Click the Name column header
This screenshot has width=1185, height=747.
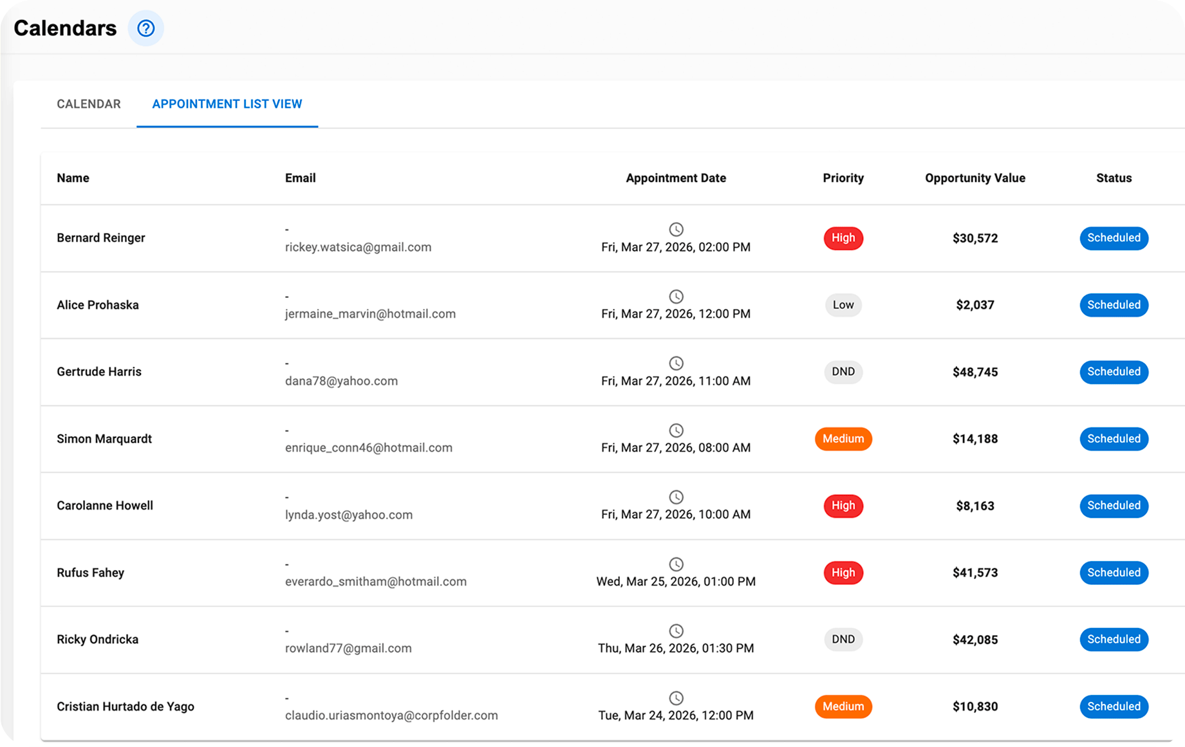click(x=73, y=178)
